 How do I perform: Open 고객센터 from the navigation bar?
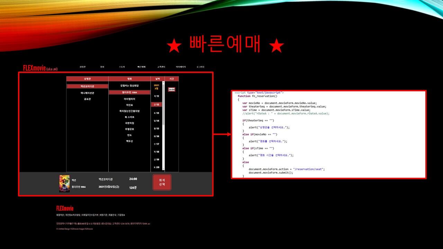[161, 67]
